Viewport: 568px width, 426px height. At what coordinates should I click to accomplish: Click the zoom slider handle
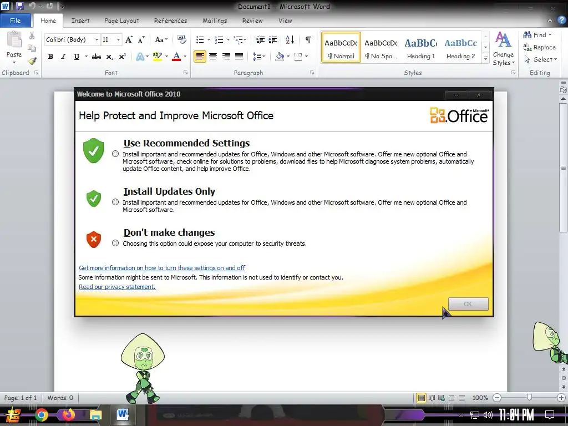click(529, 398)
